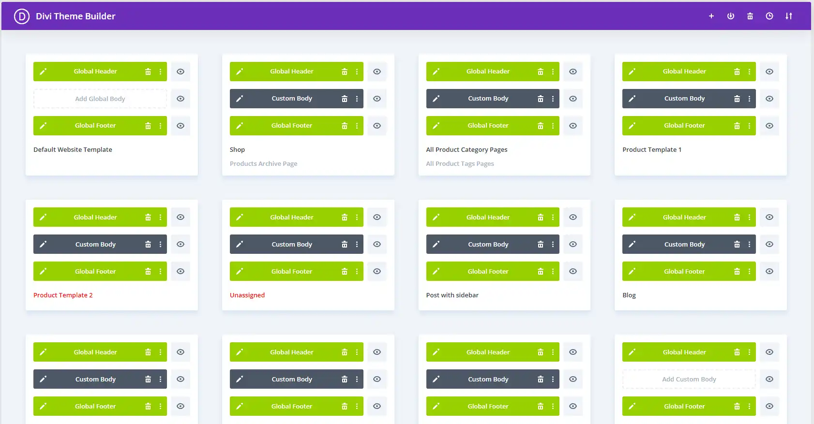Open history clock icon in header

769,16
